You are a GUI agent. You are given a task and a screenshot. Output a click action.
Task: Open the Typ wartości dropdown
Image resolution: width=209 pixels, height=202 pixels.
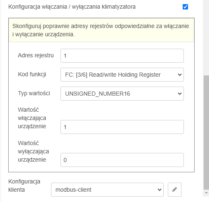point(122,94)
